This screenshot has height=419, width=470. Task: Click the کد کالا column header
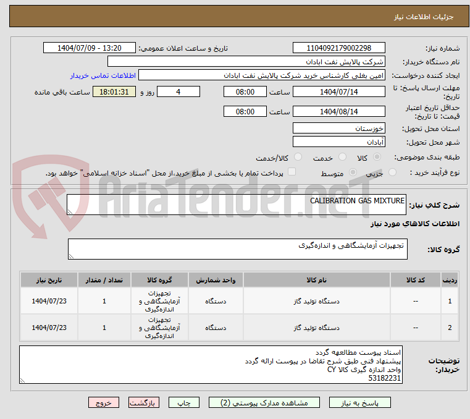pyautogui.click(x=416, y=280)
